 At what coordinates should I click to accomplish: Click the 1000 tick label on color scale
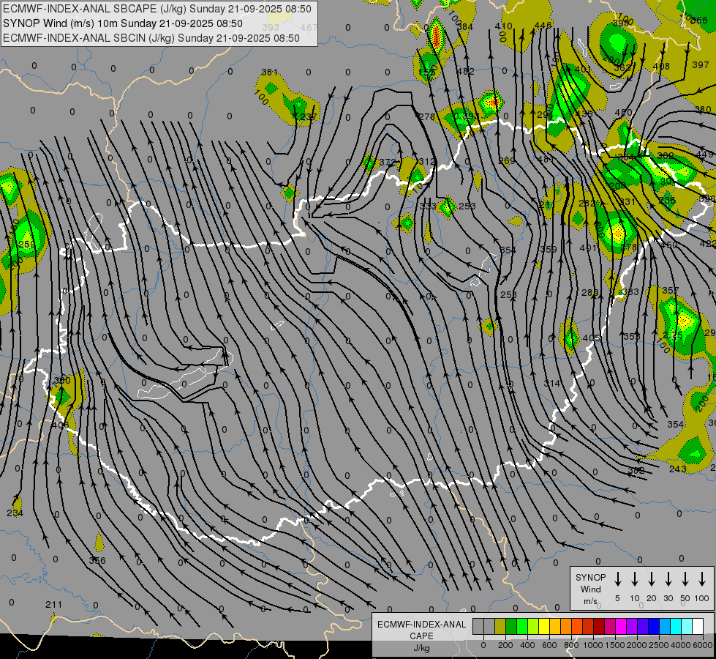pos(593,645)
